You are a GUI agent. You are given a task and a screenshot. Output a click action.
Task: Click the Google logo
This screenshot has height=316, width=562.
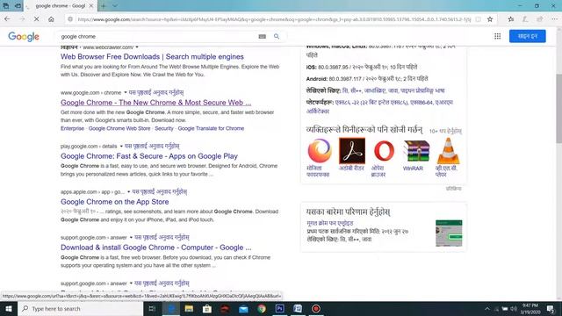(24, 37)
